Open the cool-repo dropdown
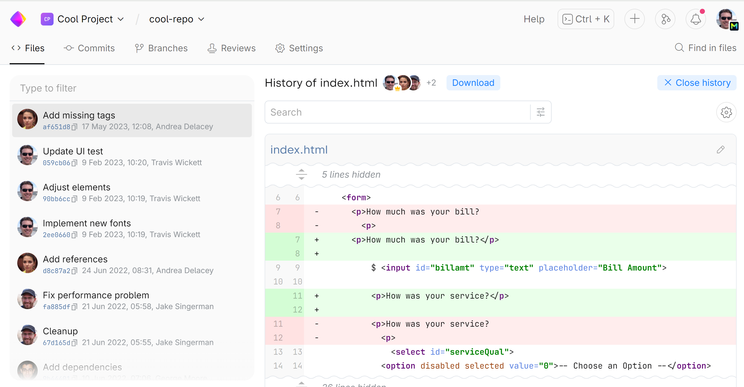Image resolution: width=744 pixels, height=387 pixels. [x=177, y=19]
